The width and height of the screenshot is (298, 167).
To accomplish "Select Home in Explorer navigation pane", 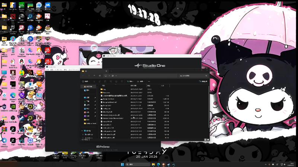I will [88, 86].
